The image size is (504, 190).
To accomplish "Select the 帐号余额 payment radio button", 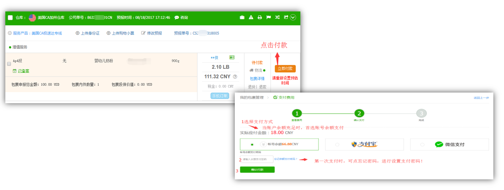I will [252, 145].
